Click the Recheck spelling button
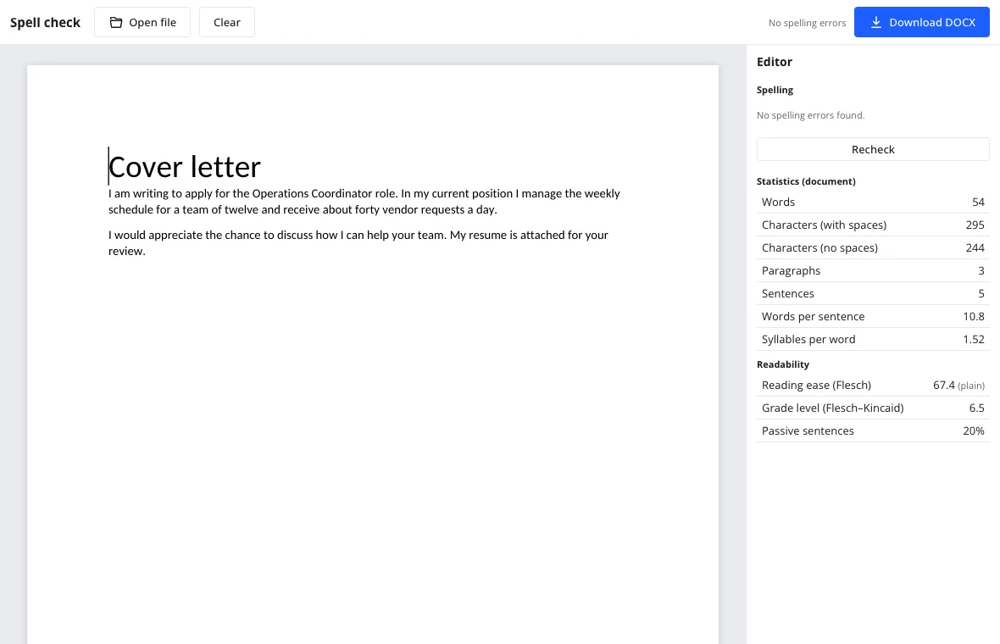Viewport: 1000px width, 644px height. click(x=872, y=149)
